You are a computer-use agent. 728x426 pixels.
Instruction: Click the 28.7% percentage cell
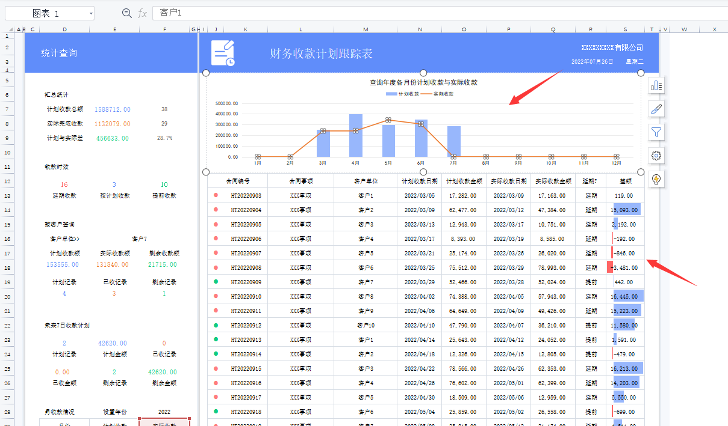pos(164,138)
